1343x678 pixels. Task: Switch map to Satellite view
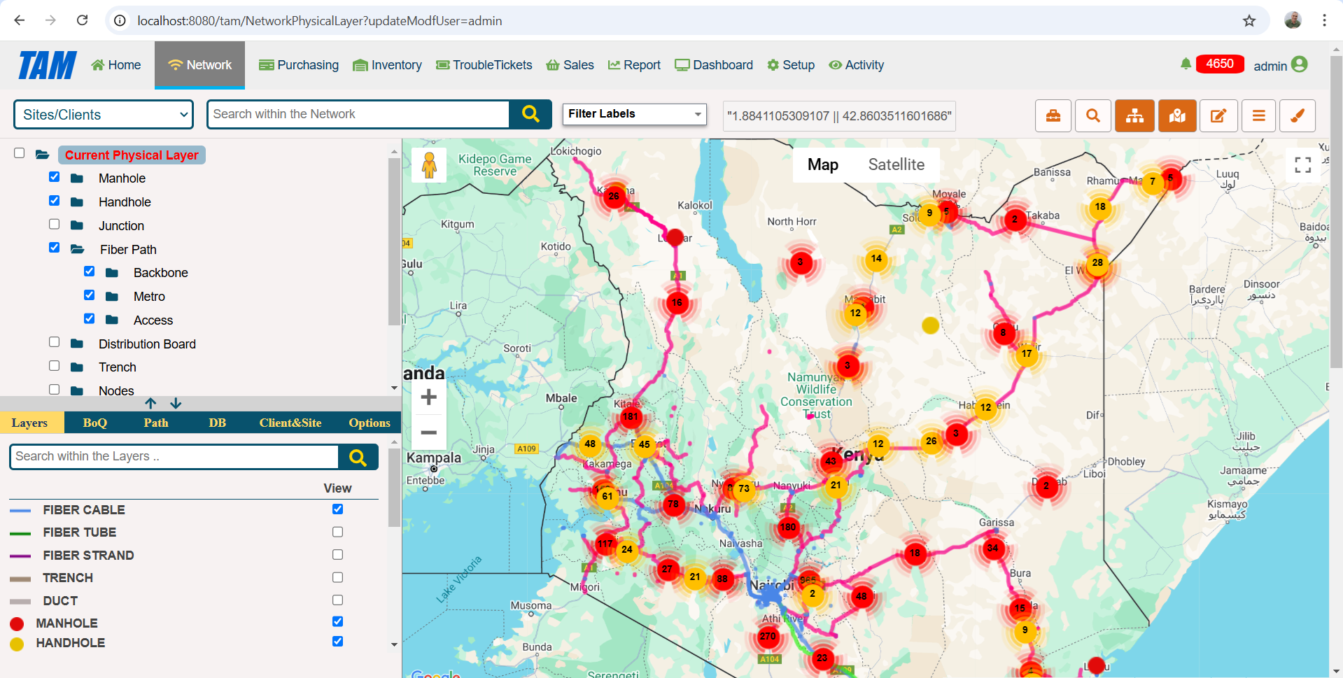pos(896,164)
